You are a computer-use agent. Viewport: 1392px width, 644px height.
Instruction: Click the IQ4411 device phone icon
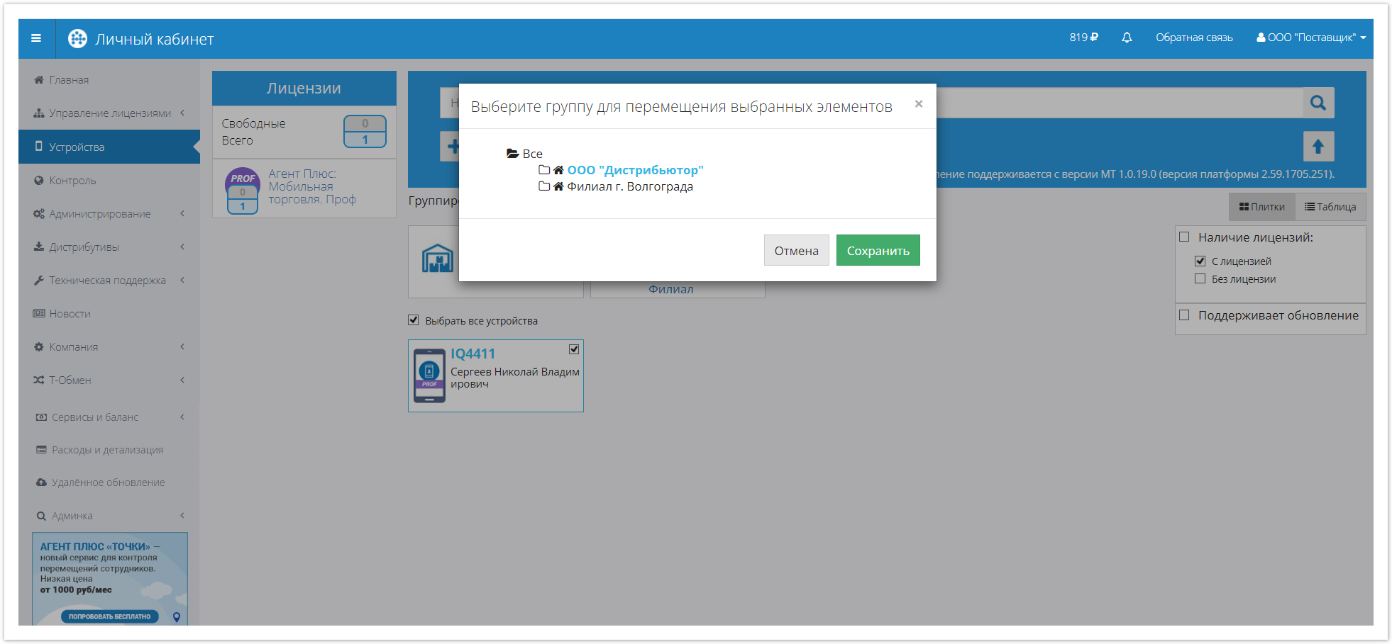[x=429, y=375]
